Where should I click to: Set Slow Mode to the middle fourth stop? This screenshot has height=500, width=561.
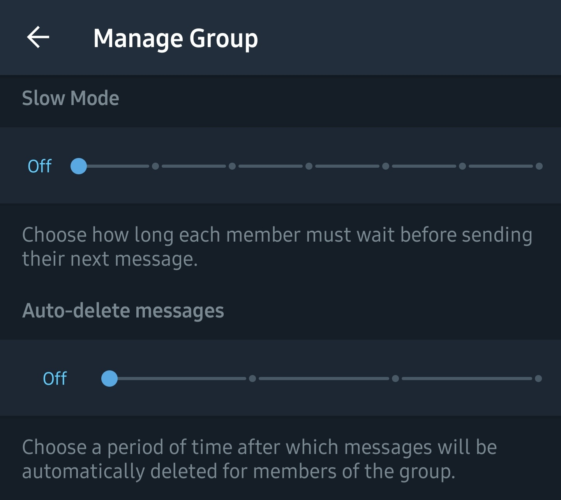309,166
